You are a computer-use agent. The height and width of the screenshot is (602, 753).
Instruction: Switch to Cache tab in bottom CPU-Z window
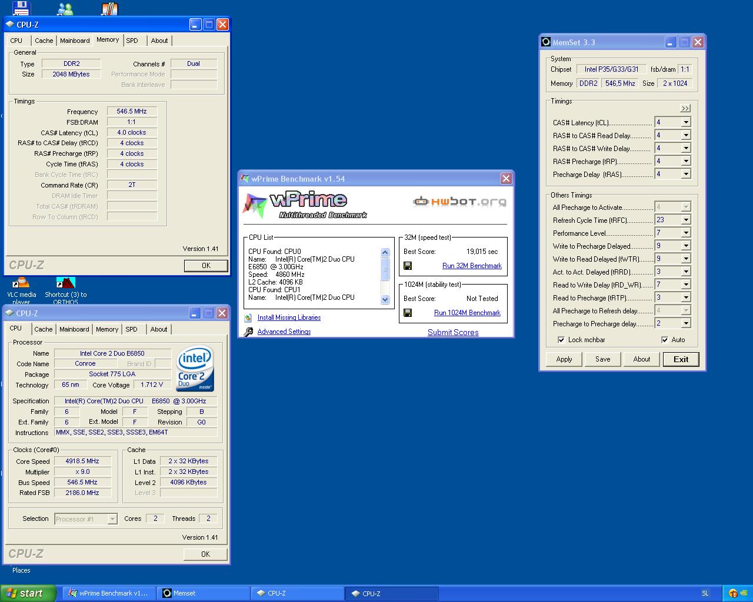pyautogui.click(x=43, y=329)
